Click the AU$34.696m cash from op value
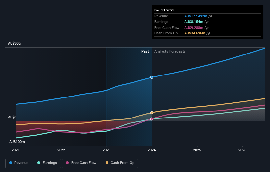Image resolution: width=270 pixels, height=172 pixels. pyautogui.click(x=195, y=33)
